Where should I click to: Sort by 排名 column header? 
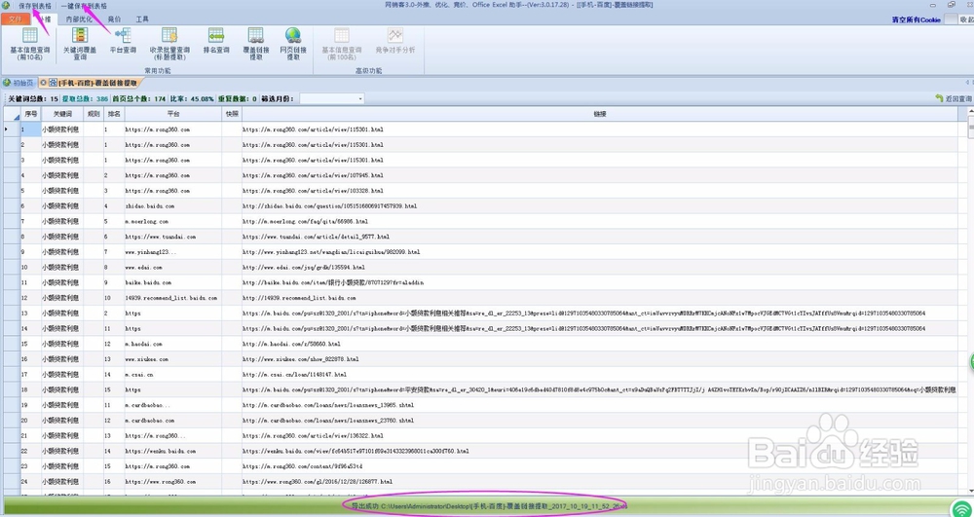[114, 114]
